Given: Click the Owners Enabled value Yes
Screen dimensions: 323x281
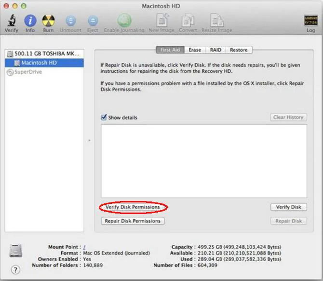Looking at the screenshot, I should click(x=87, y=259).
